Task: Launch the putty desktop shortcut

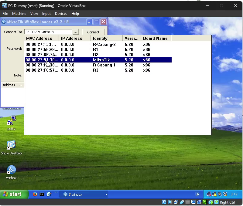Action: click(11, 120)
